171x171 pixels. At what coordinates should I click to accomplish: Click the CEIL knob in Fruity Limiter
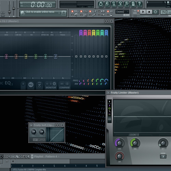point(135,143)
